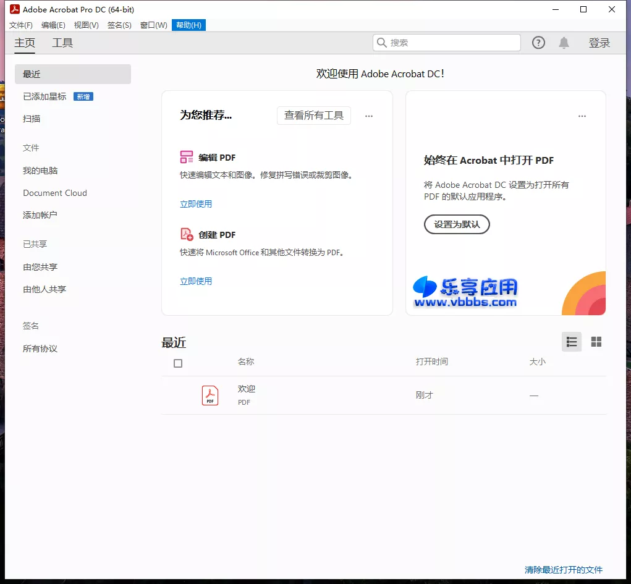Switch to the 主页 tab
This screenshot has height=584, width=631.
tap(25, 43)
